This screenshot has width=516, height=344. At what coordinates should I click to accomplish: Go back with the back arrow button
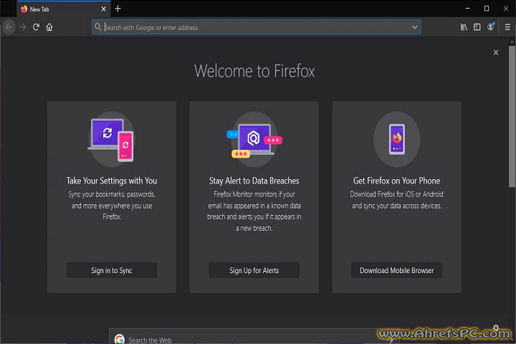click(x=9, y=27)
